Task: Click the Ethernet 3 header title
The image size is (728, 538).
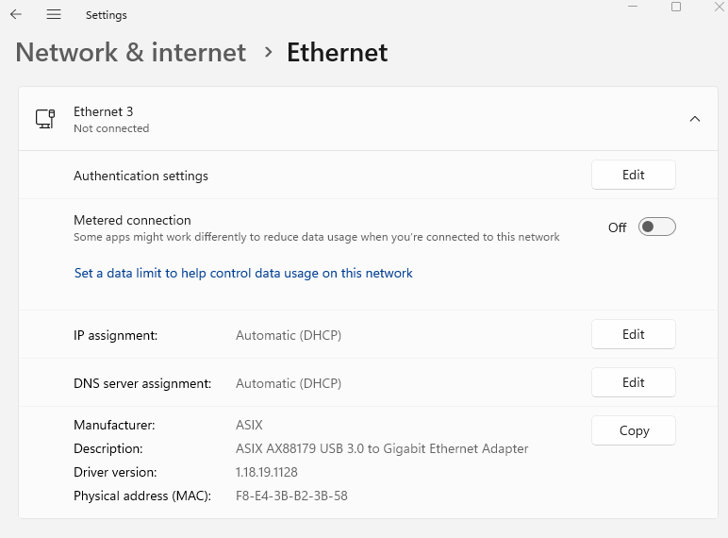Action: (x=103, y=111)
